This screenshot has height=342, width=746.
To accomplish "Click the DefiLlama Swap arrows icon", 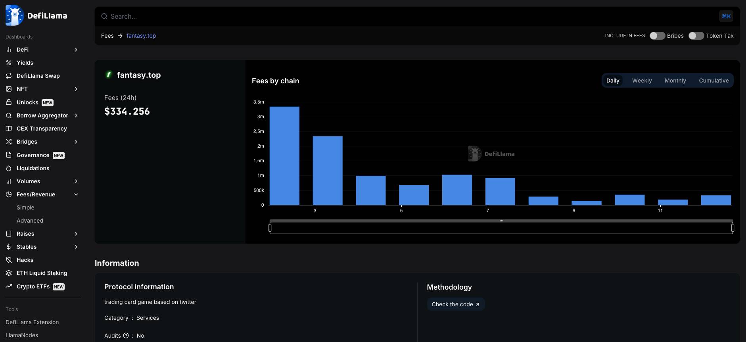I will point(9,76).
